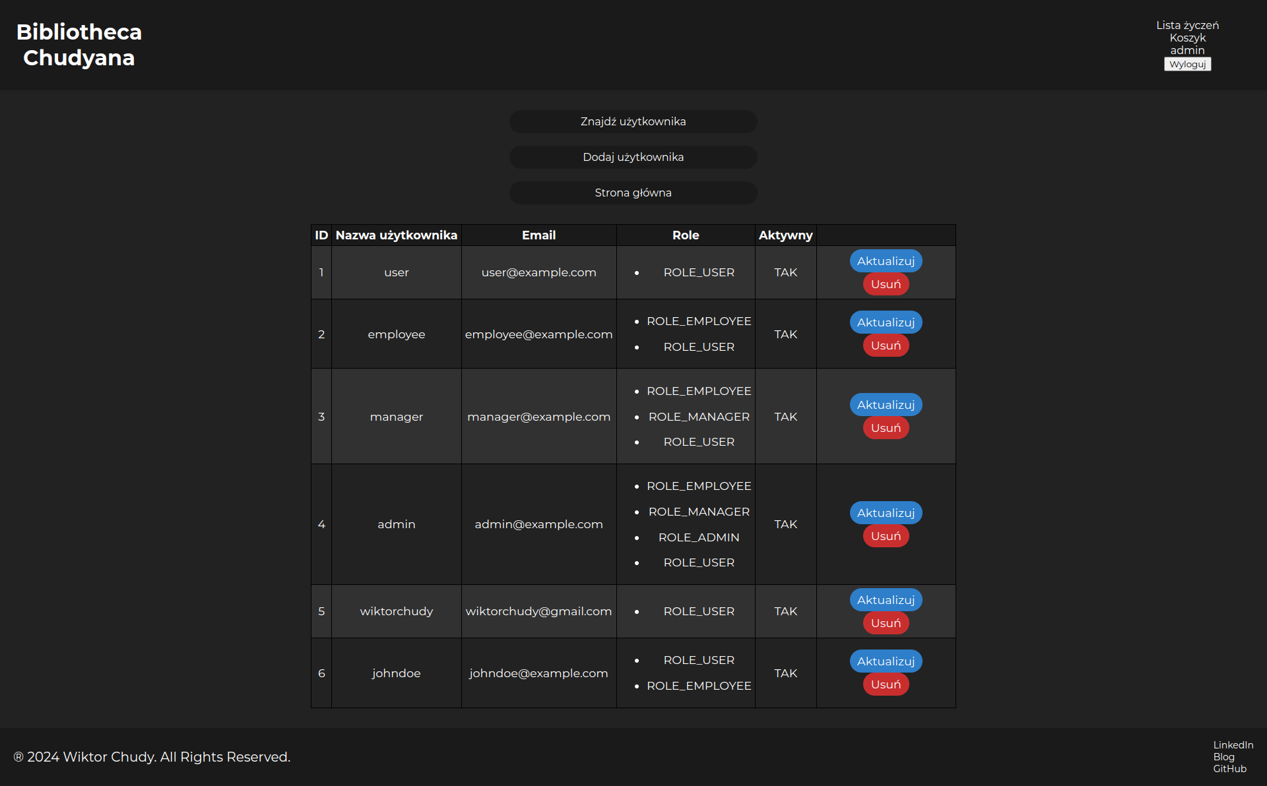Go to Strona główna
Viewport: 1267px width, 786px height.
click(x=633, y=193)
